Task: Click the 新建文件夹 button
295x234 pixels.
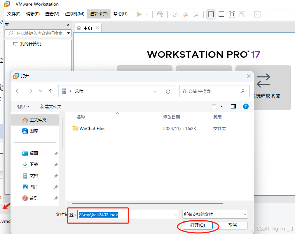Action: pyautogui.click(x=51, y=106)
